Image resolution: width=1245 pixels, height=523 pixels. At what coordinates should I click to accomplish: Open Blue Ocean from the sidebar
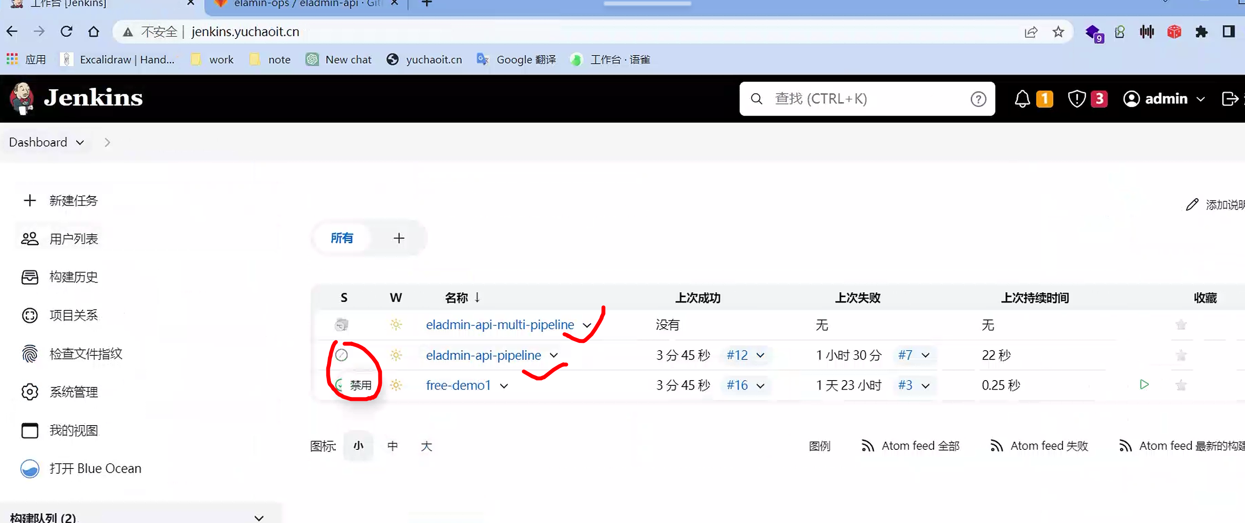point(95,468)
